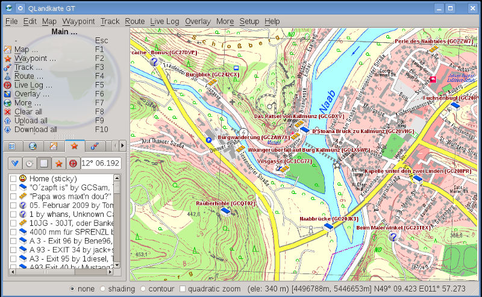Screen dimensions: 482x297
Task: Check the A 93 - EXIT 34 box
Action: (13, 250)
